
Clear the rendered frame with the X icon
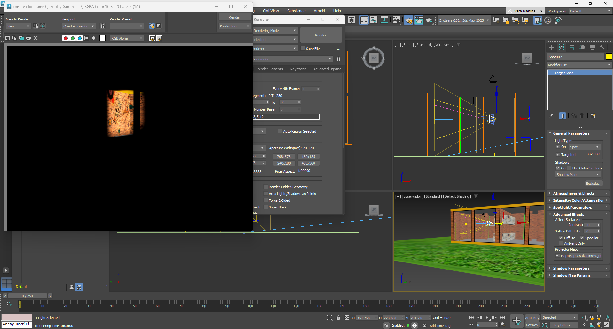[35, 38]
